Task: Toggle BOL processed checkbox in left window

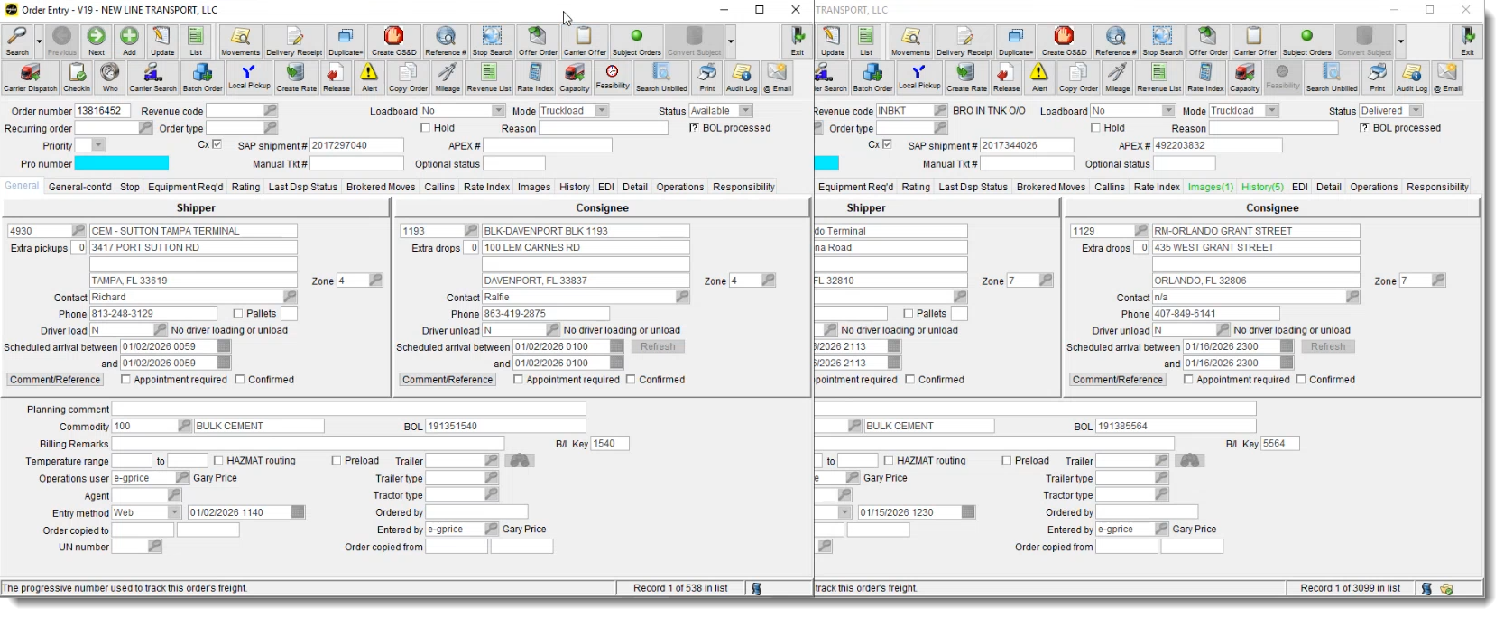Action: click(x=694, y=128)
